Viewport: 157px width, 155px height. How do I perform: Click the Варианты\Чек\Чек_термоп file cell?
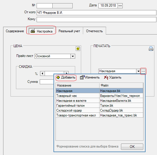[x=121, y=96]
